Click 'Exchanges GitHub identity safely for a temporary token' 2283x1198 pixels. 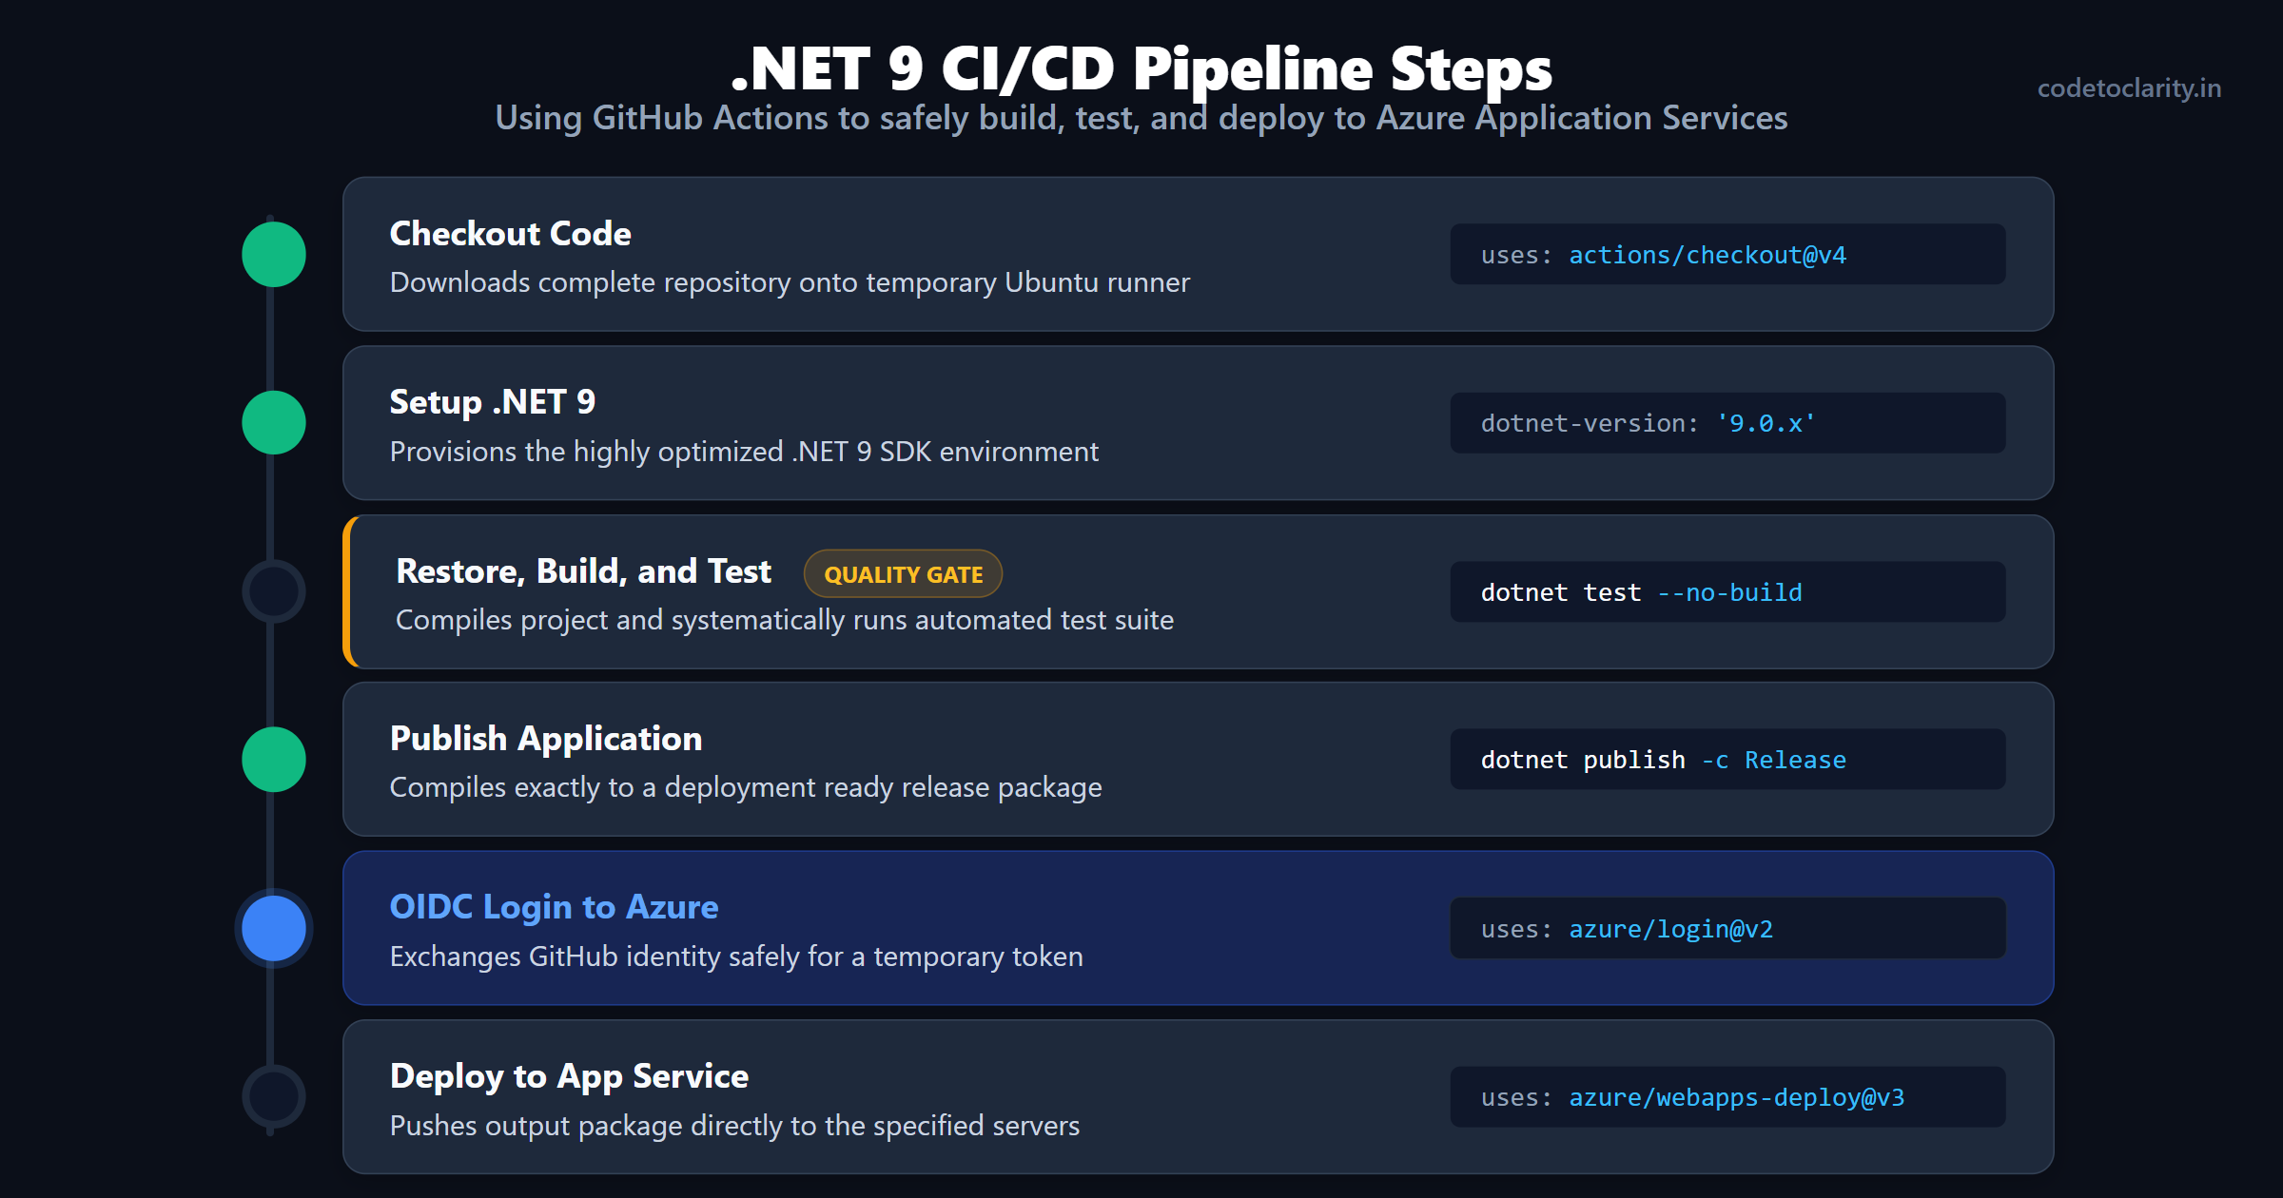coord(736,956)
